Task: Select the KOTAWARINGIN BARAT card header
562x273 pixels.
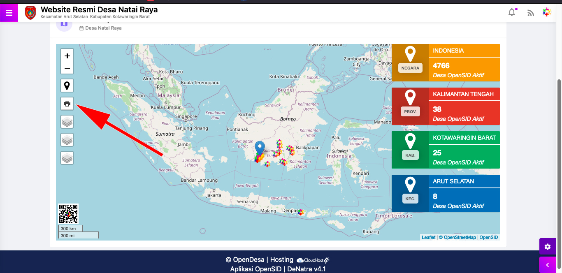Action: pos(464,138)
